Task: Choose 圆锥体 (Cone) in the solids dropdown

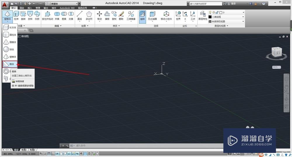Action: (x=10, y=42)
